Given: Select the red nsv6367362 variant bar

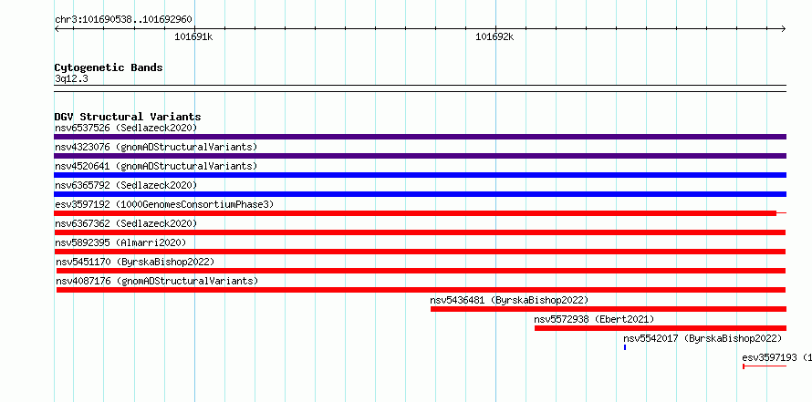Looking at the screenshot, I should point(420,232).
